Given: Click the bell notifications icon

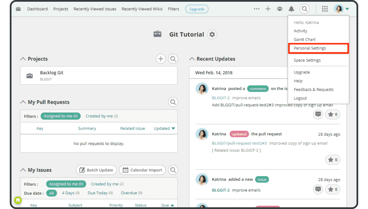Looking at the screenshot, I should [291, 9].
